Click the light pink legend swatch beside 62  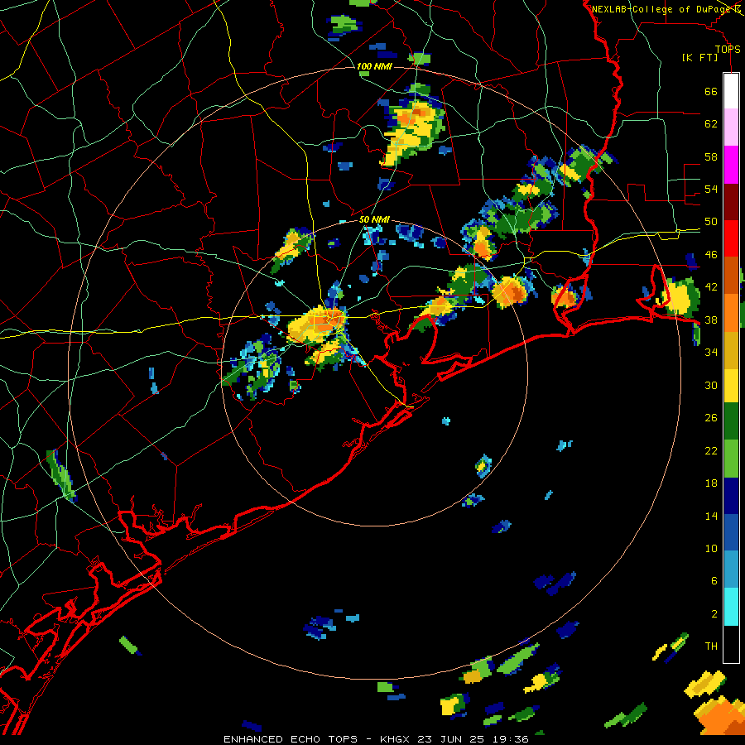tap(731, 127)
